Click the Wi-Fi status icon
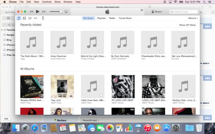 [x=175, y=2]
